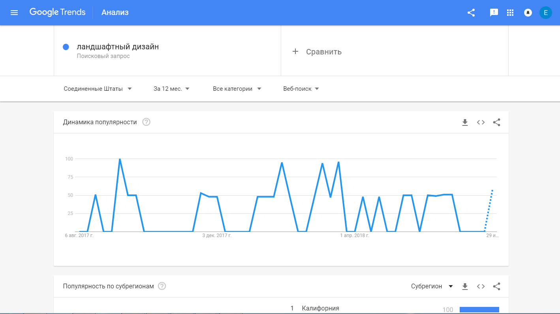Show help for Динамика популярности
The width and height of the screenshot is (560, 314).
pyautogui.click(x=146, y=122)
